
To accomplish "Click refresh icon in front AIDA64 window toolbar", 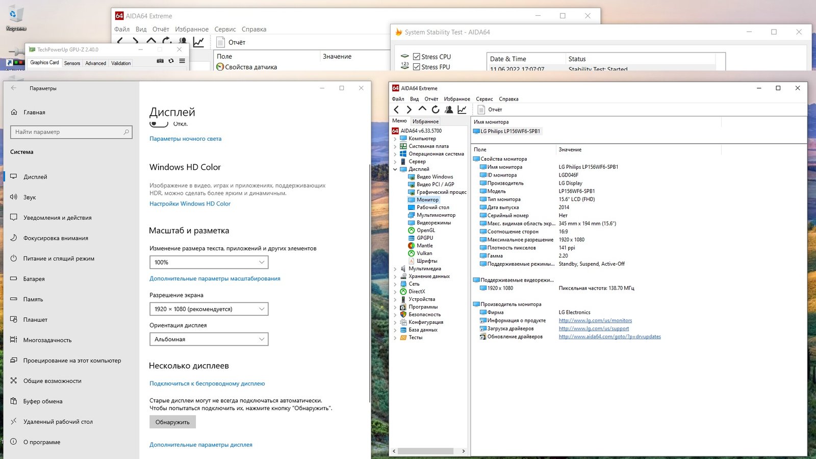I will pyautogui.click(x=436, y=110).
